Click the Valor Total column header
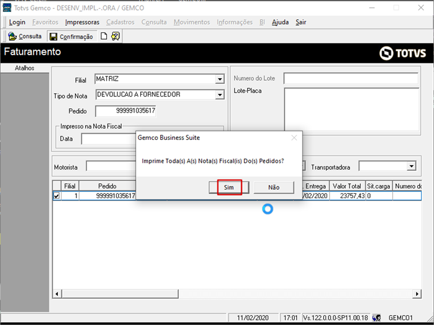Image resolution: width=434 pixels, height=325 pixels. tap(347, 186)
